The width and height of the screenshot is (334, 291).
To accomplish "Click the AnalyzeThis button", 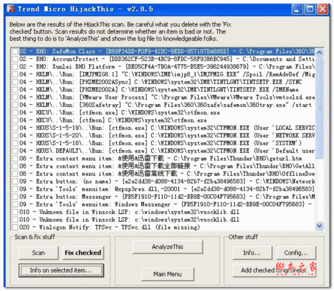I will click(168, 247).
